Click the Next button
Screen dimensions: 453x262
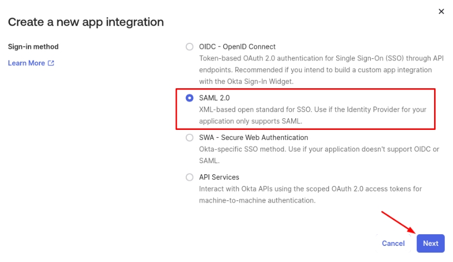click(x=430, y=243)
